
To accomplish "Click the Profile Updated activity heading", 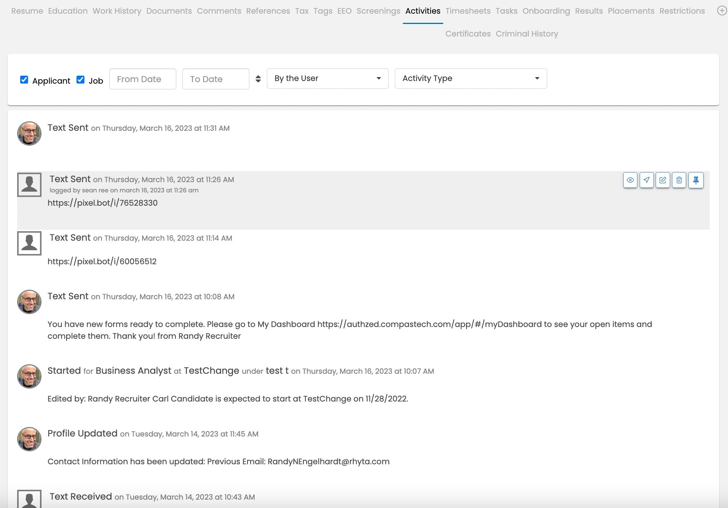I will 83,433.
